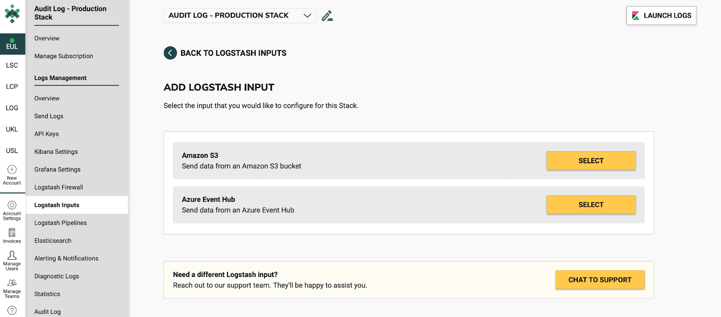Click the back arrow circle icon

click(x=170, y=53)
